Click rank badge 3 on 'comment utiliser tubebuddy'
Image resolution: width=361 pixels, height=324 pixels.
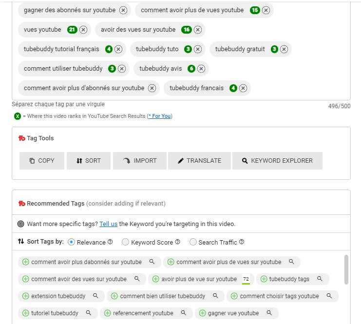112,69
